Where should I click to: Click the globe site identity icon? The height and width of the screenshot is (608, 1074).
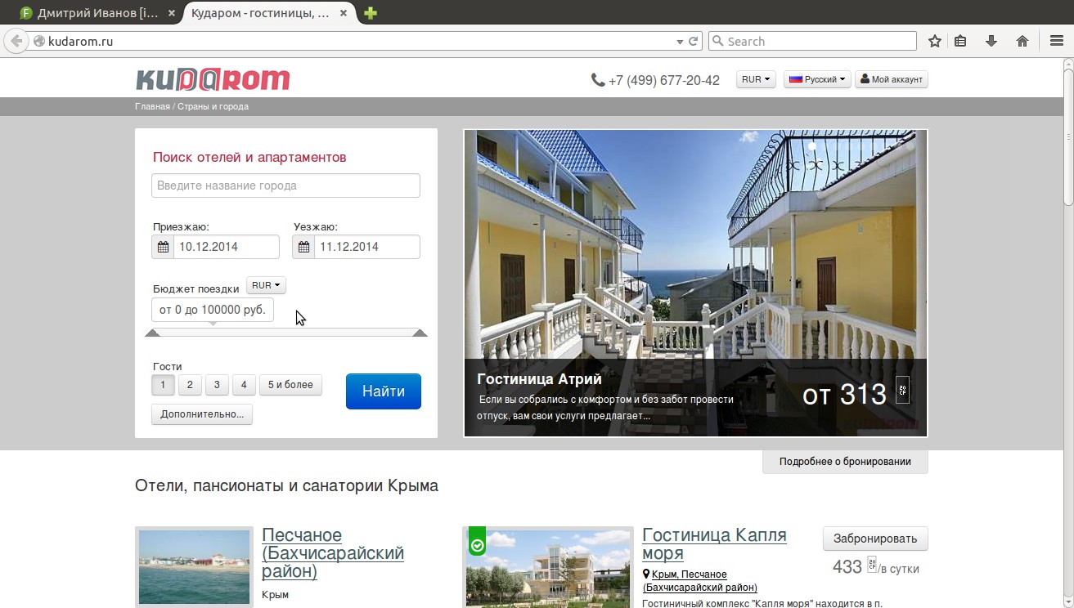[38, 41]
